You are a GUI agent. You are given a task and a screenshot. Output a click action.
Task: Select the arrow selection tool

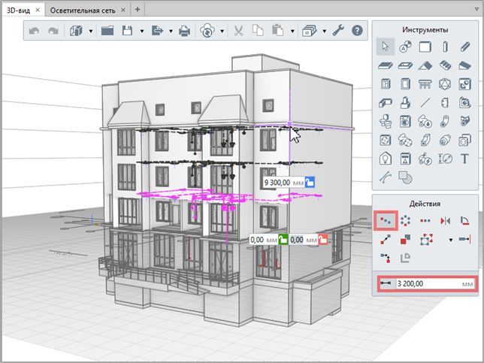pyautogui.click(x=385, y=47)
